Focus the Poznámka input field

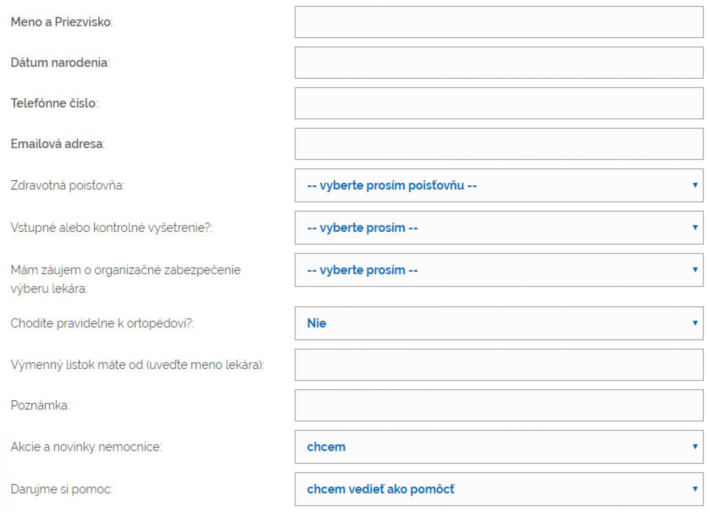pos(499,405)
